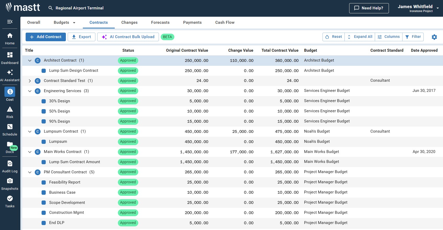
Task: Sort by the Status column header
Action: 128,50
